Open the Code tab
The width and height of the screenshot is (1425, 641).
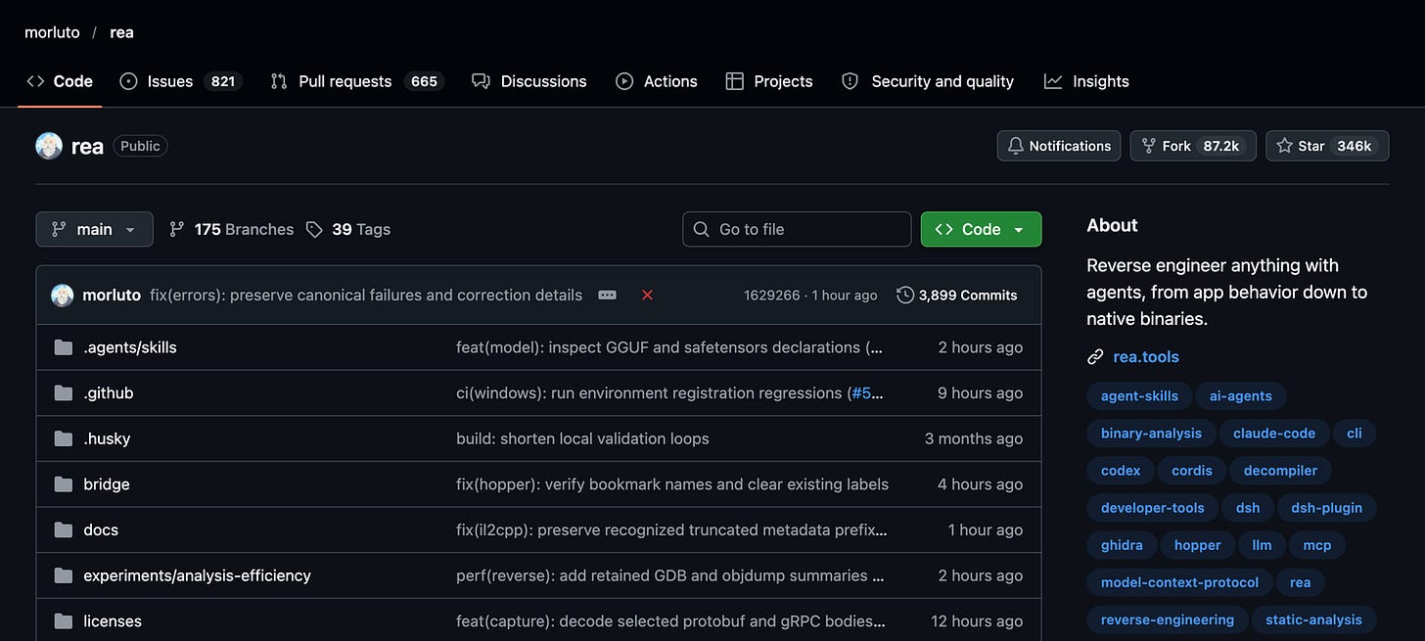point(60,81)
